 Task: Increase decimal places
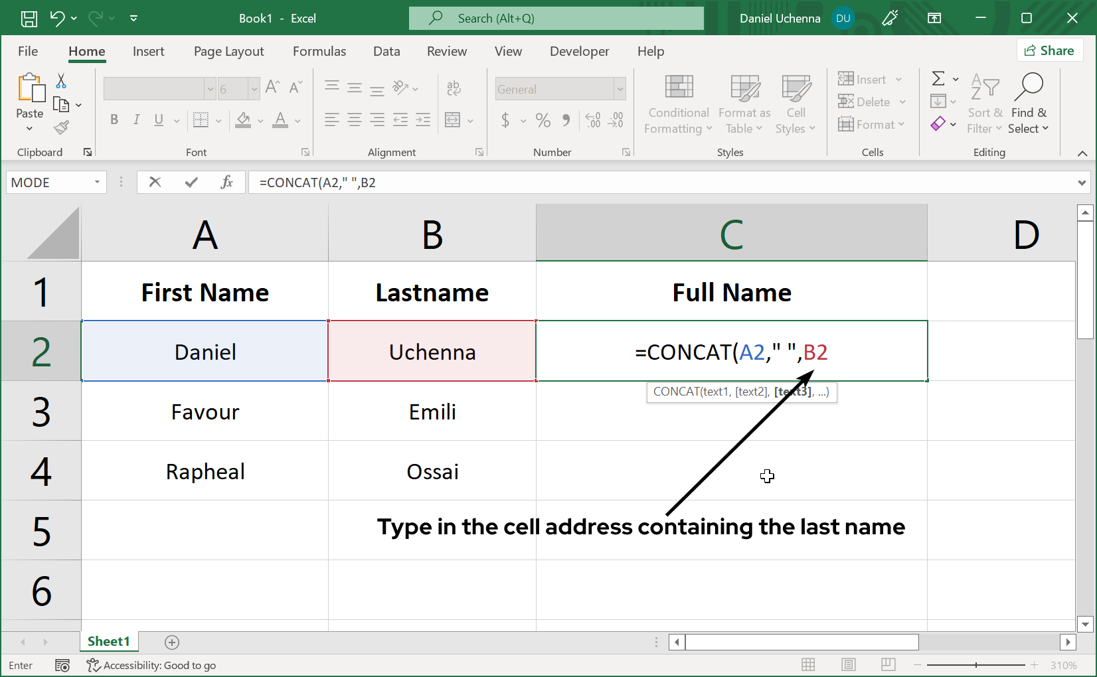(592, 120)
